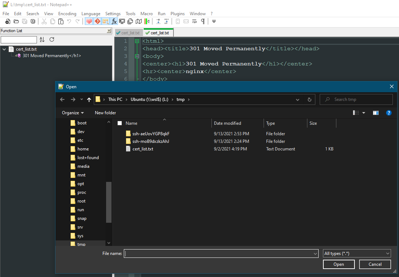This screenshot has width=399, height=277.
Task: Click the pink heart toolbar icon
Action: tap(89, 22)
